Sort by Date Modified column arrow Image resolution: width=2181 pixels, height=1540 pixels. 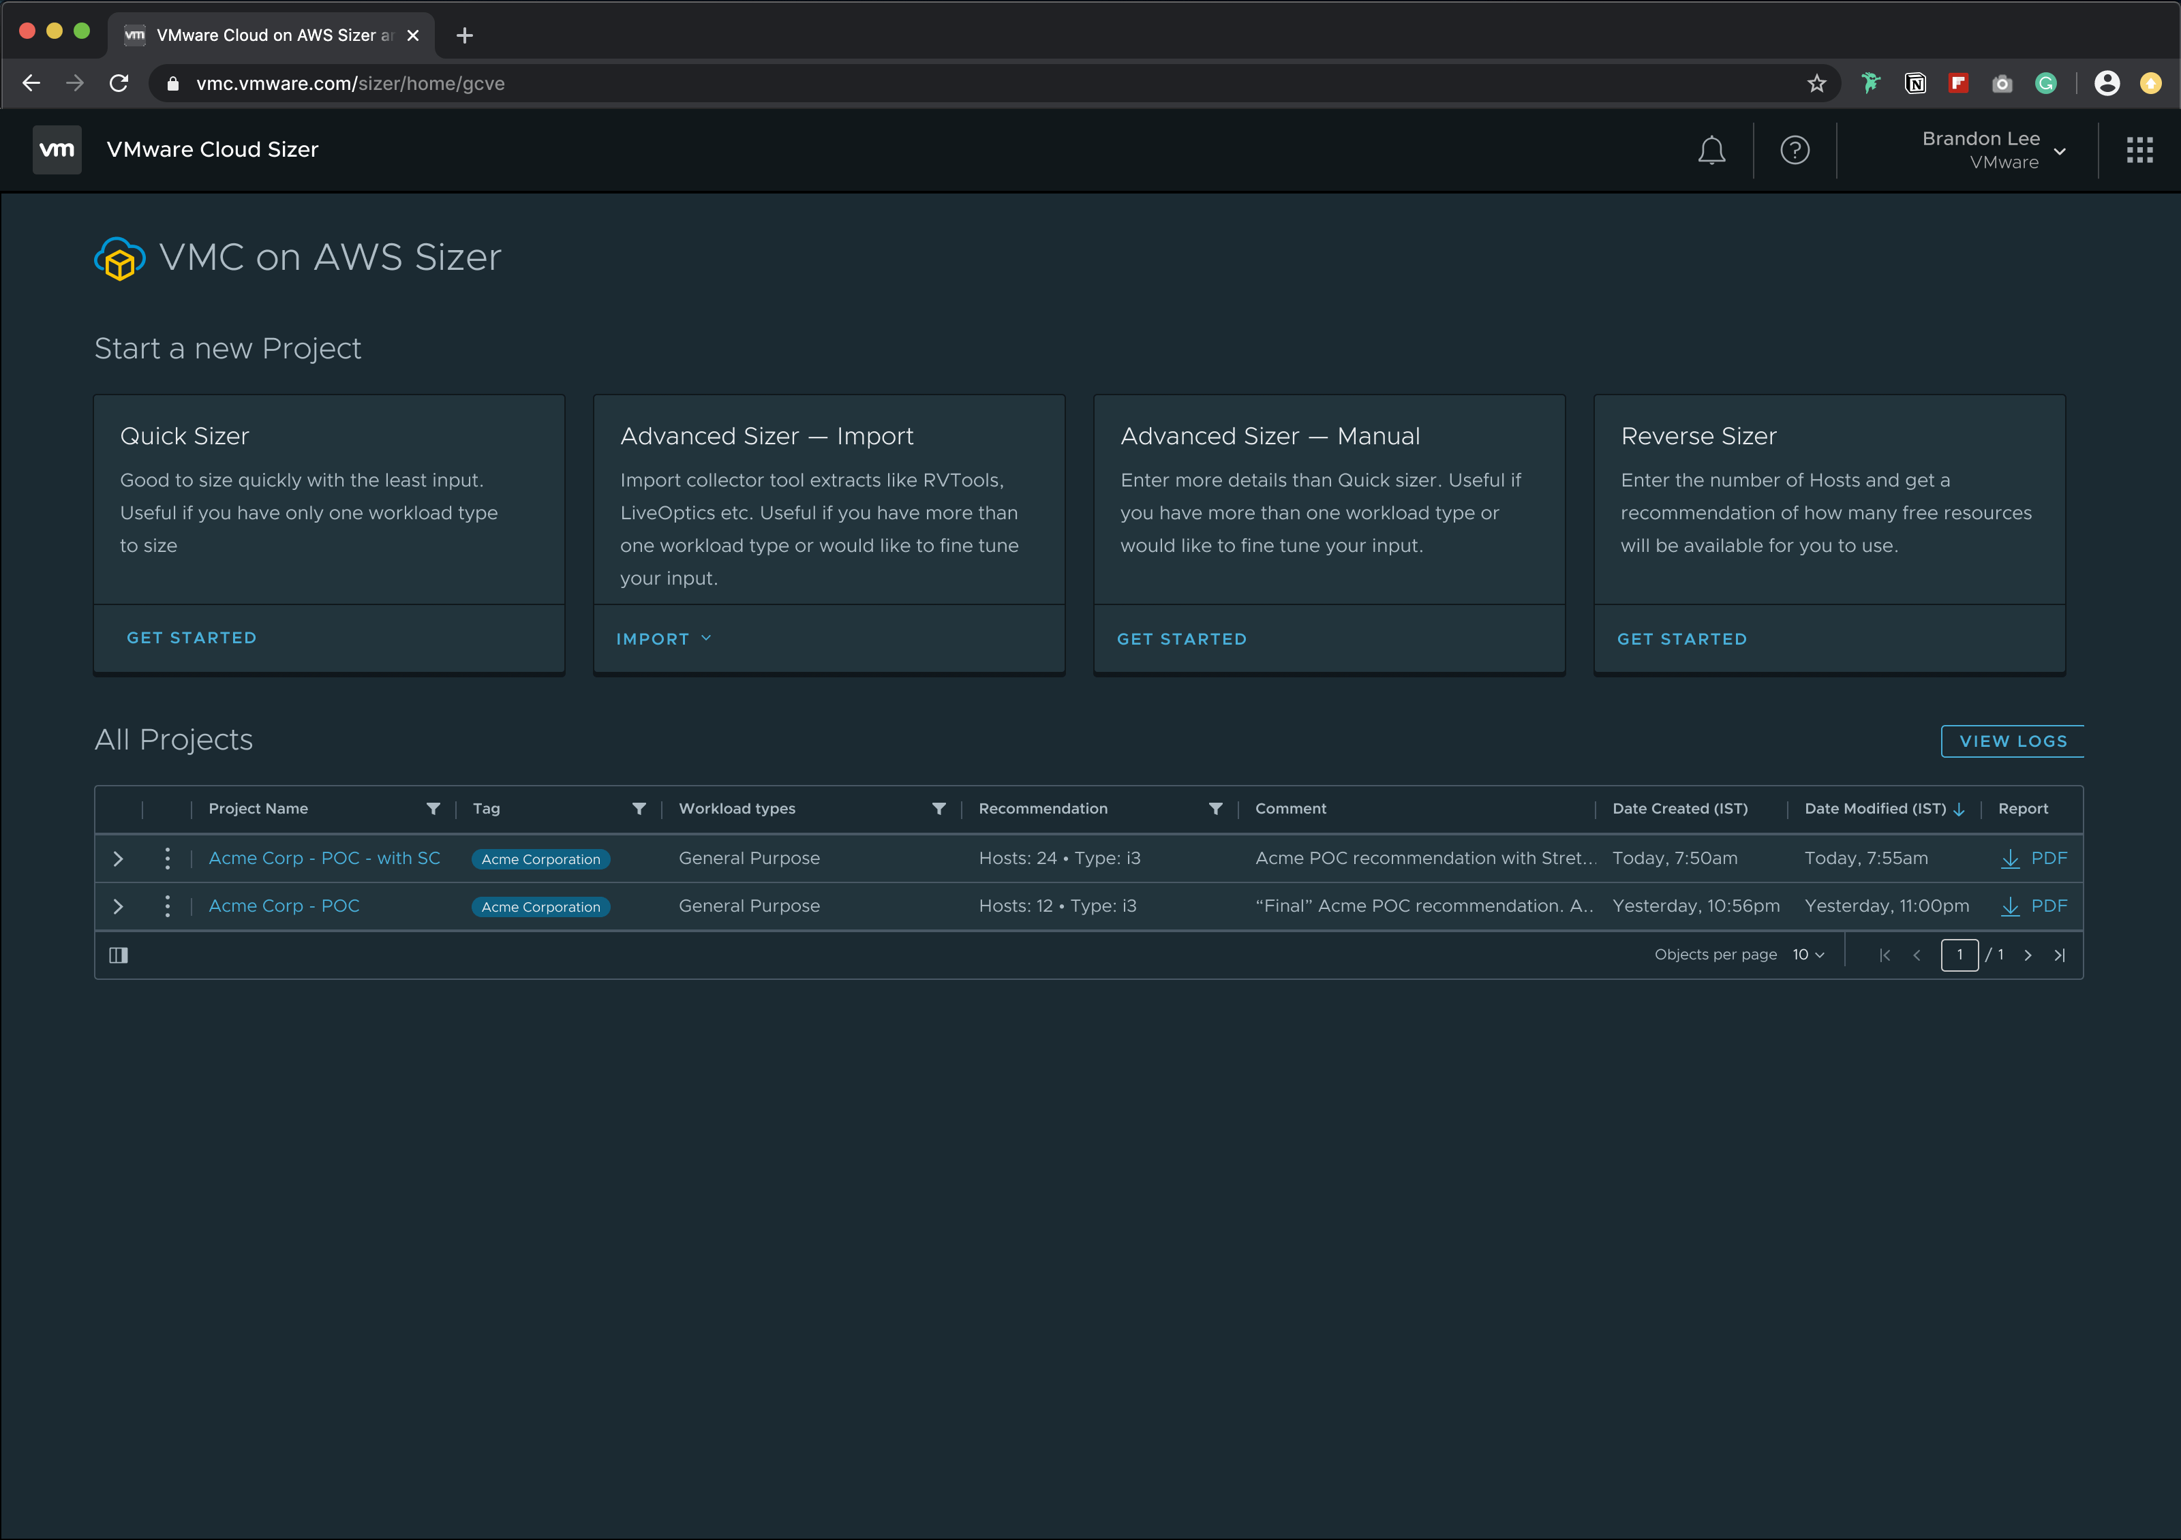1959,810
